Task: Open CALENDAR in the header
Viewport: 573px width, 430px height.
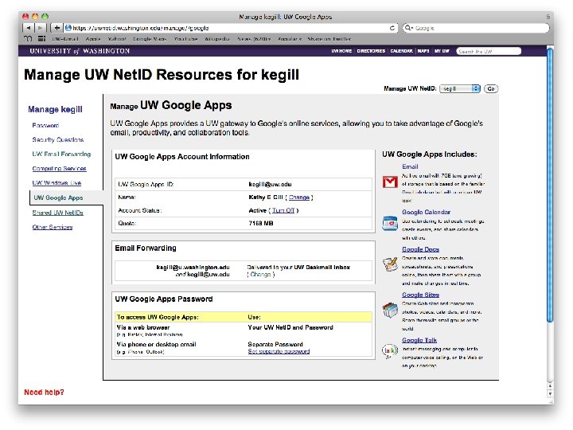Action: 401,51
